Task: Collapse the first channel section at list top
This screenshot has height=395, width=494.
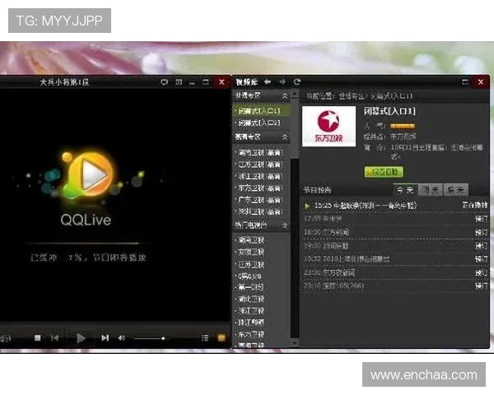Action: pos(285,95)
